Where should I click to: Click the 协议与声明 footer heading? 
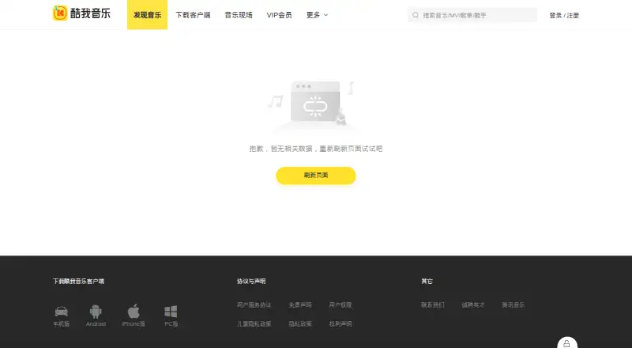(x=251, y=281)
